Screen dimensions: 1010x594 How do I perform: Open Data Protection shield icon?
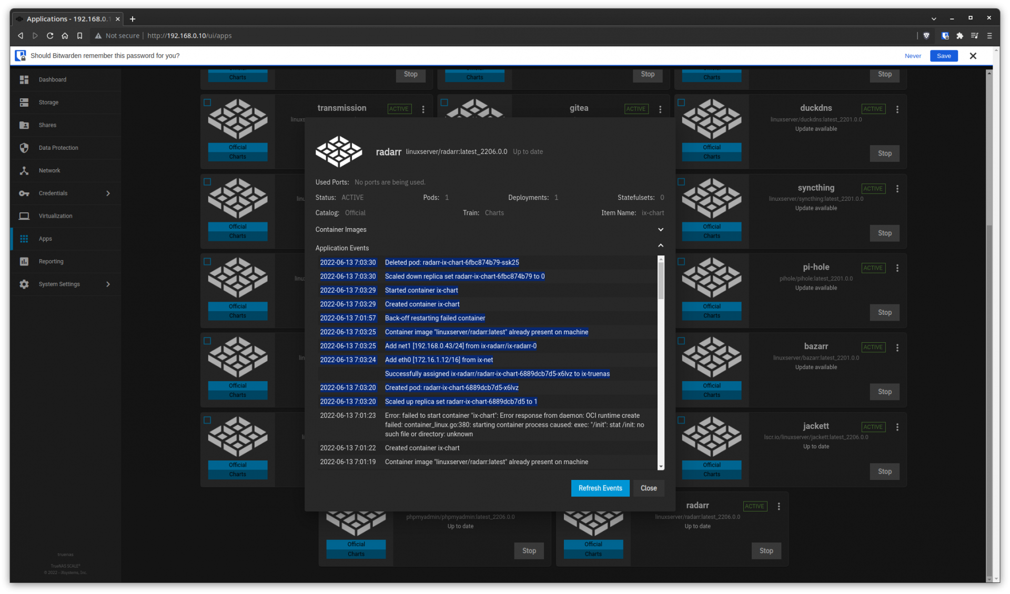[x=24, y=148]
